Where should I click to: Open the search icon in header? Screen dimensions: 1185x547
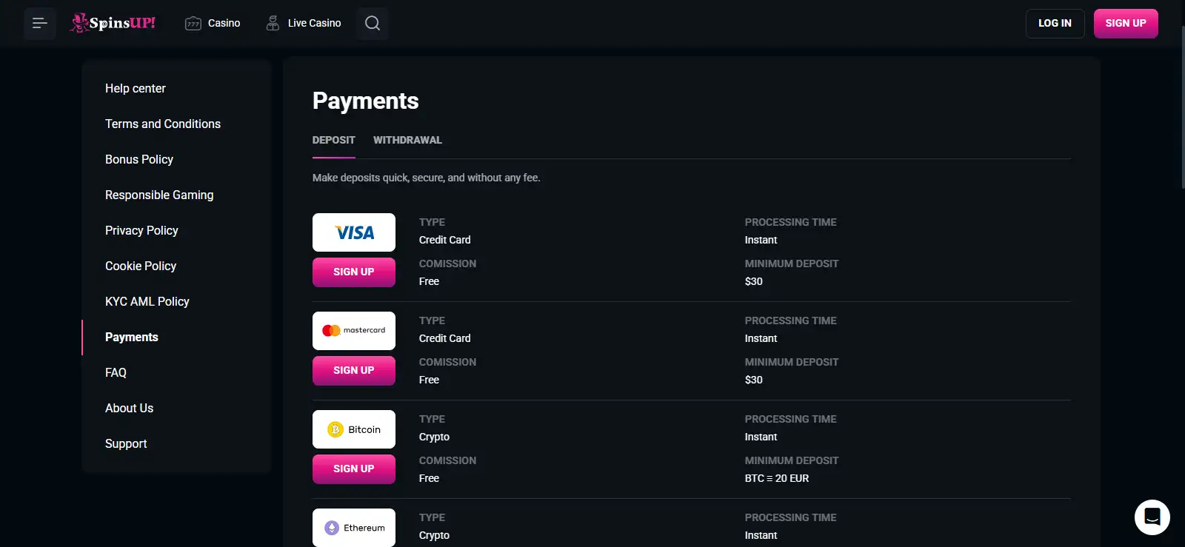click(373, 24)
